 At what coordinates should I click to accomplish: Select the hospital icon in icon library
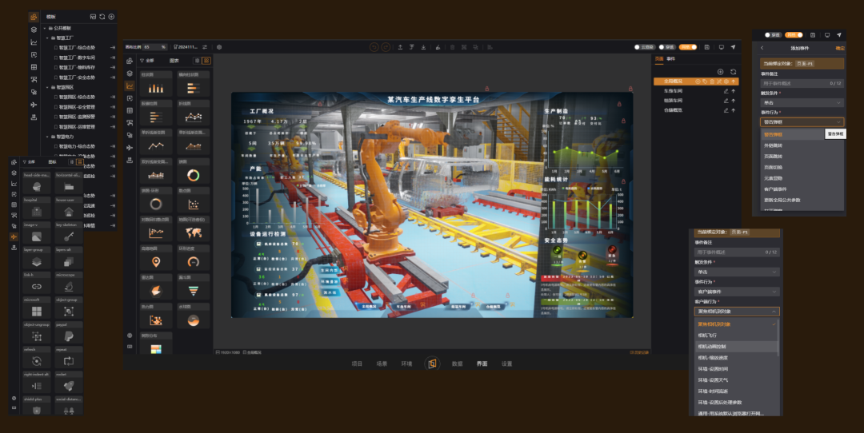37,210
